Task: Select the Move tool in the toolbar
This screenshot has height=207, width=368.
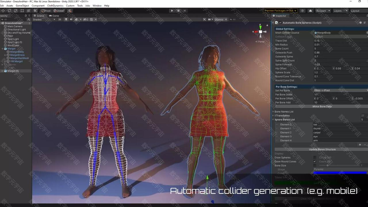Action: click(x=3, y=11)
